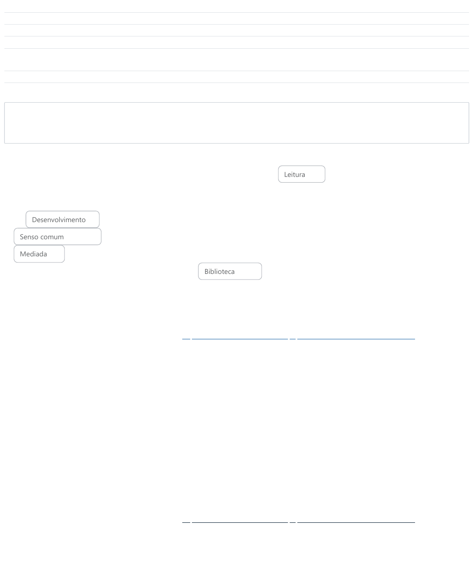This screenshot has height=579, width=473.
Task: Click the lower short leftmost underlined link
Action: [x=186, y=522]
